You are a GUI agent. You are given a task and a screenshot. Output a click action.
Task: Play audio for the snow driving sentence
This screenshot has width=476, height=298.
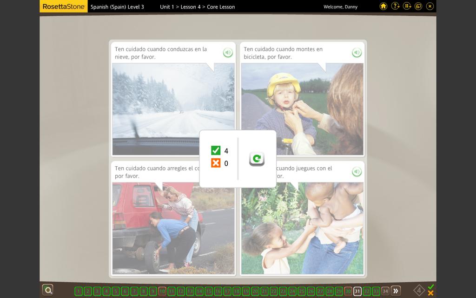[x=228, y=53]
